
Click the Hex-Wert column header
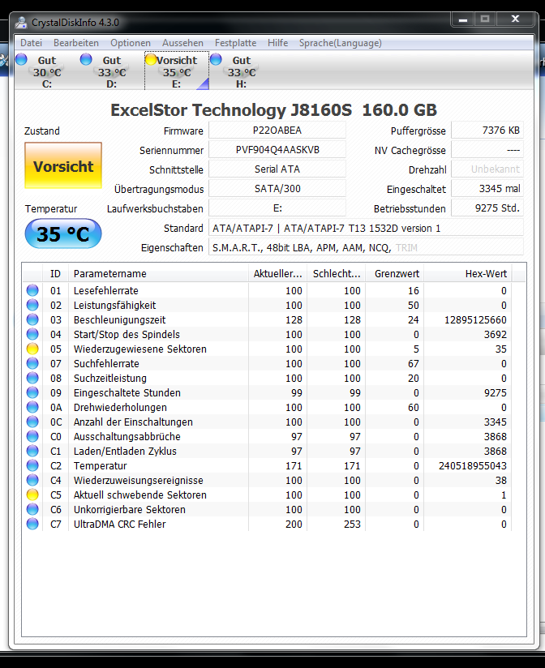coord(468,273)
